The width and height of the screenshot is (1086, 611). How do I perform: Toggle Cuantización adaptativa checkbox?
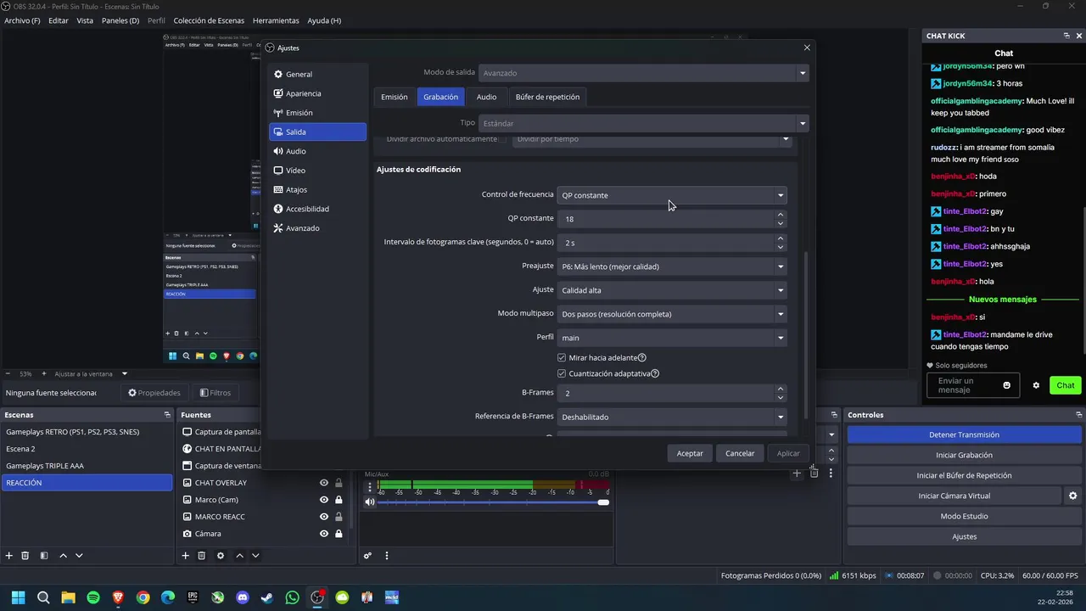[x=562, y=373]
